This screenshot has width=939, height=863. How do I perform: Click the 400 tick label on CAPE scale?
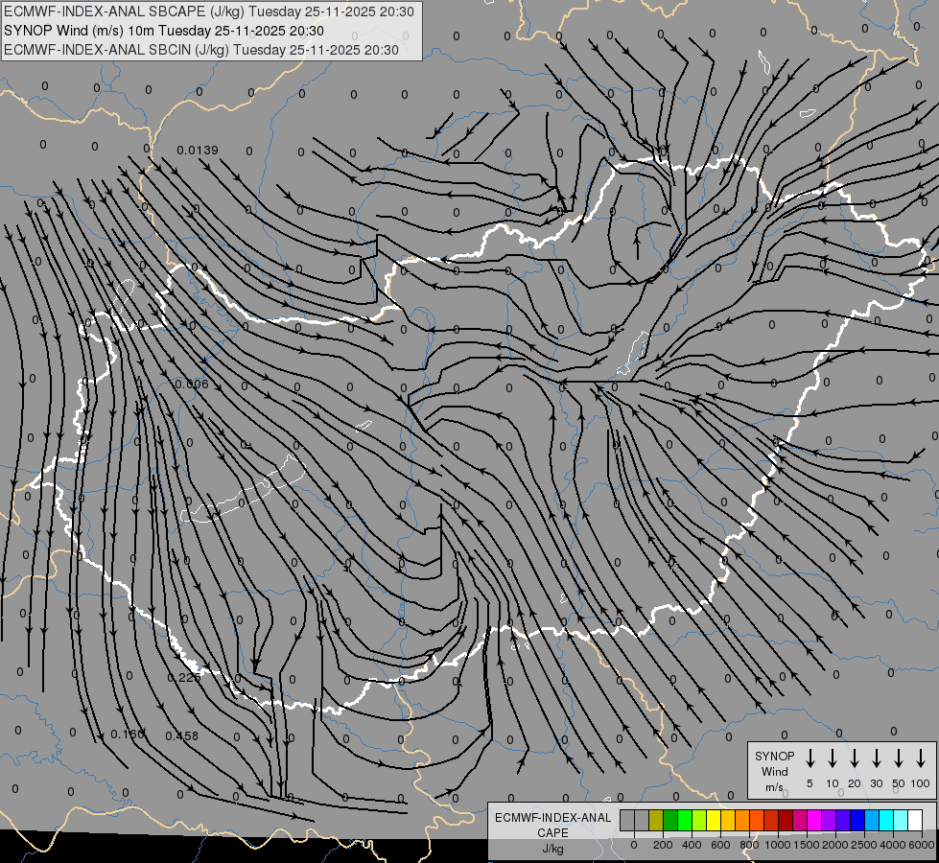(692, 845)
